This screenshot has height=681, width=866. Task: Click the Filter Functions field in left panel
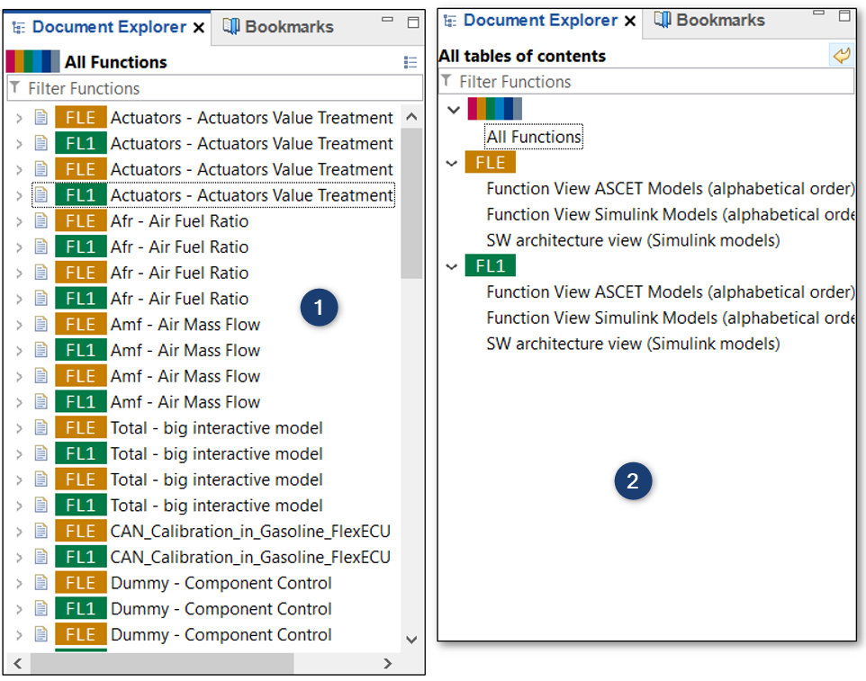(216, 88)
